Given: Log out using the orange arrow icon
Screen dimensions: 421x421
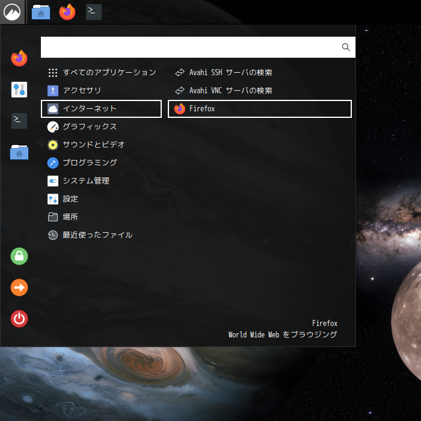Looking at the screenshot, I should pos(19,287).
